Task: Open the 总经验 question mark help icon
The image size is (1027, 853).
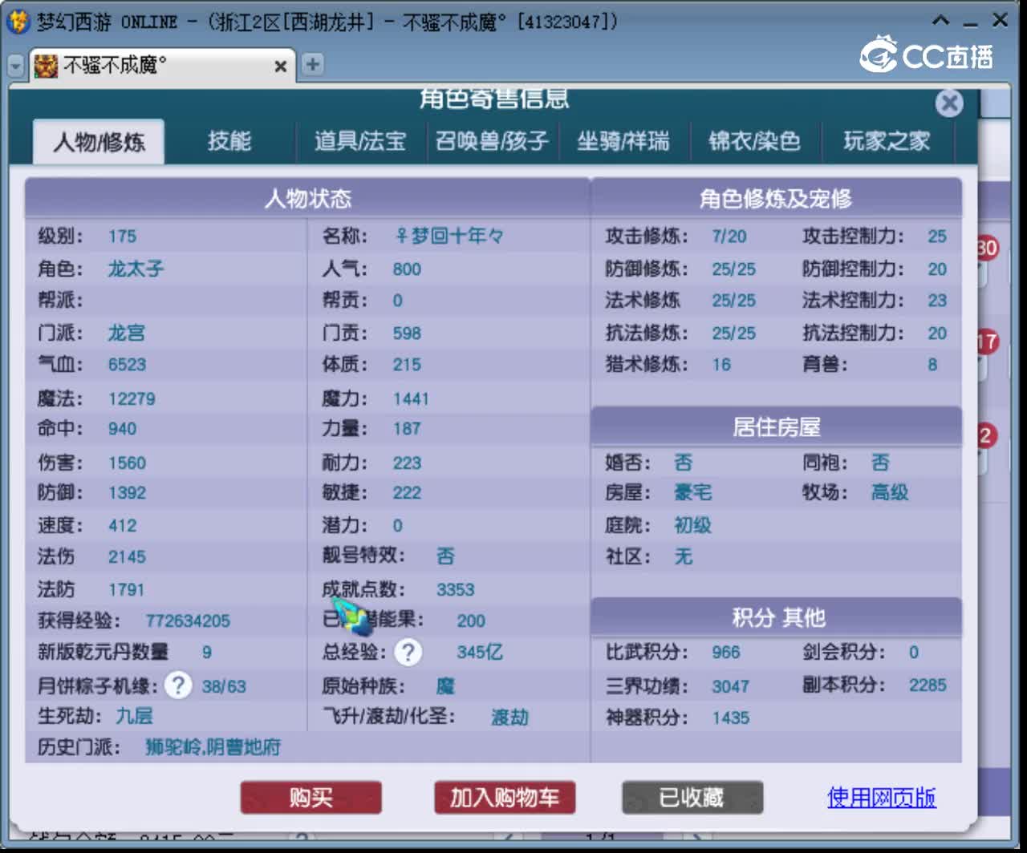Action: point(408,653)
